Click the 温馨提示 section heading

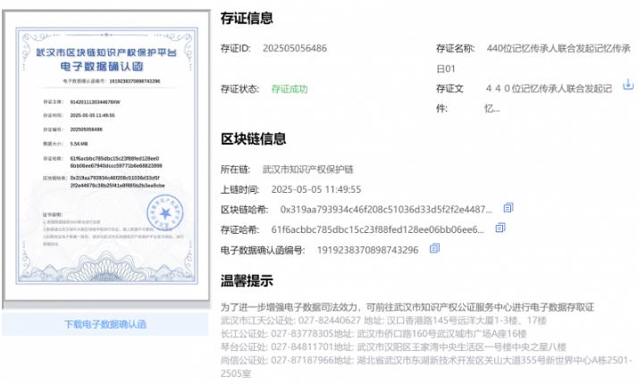click(247, 281)
